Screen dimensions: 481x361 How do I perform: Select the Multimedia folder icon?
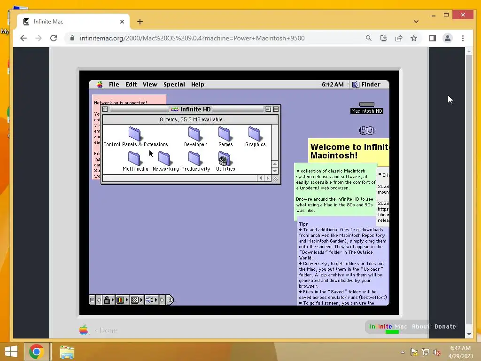135,158
